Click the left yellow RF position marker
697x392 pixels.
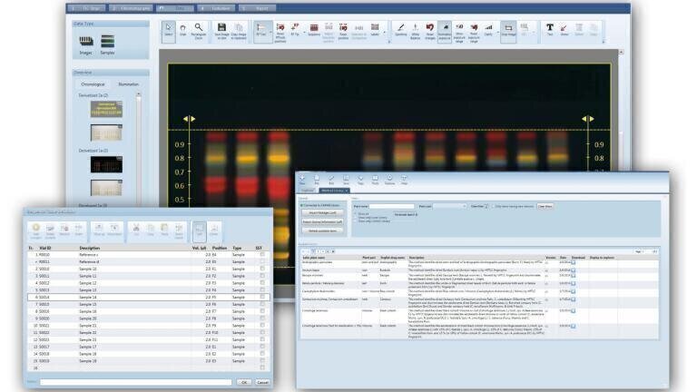point(190,119)
